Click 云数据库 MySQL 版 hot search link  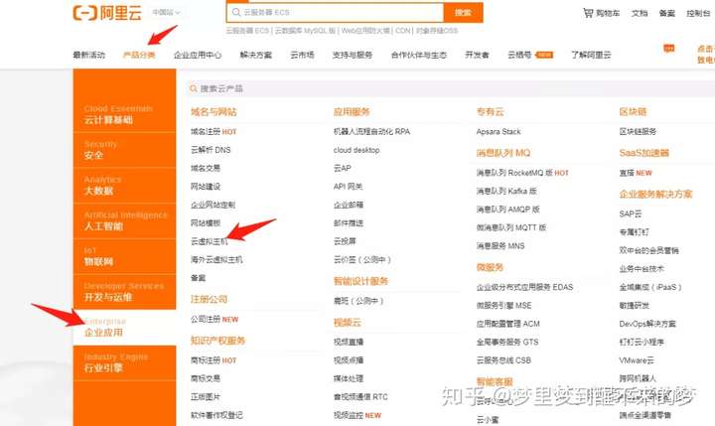click(x=305, y=31)
